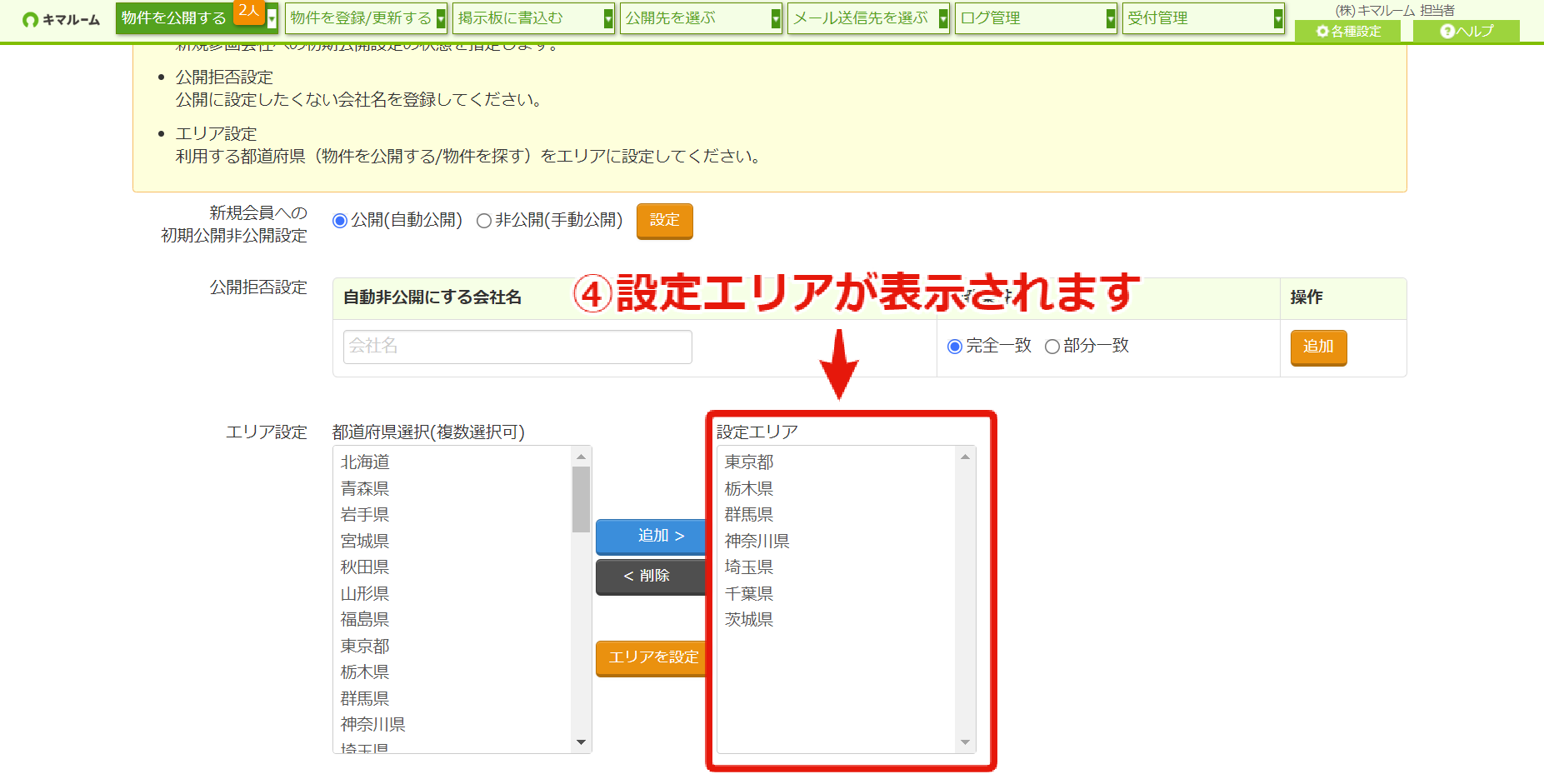Select 群馬県 in prefecture selection list
This screenshot has height=774, width=1544.
tap(452, 699)
